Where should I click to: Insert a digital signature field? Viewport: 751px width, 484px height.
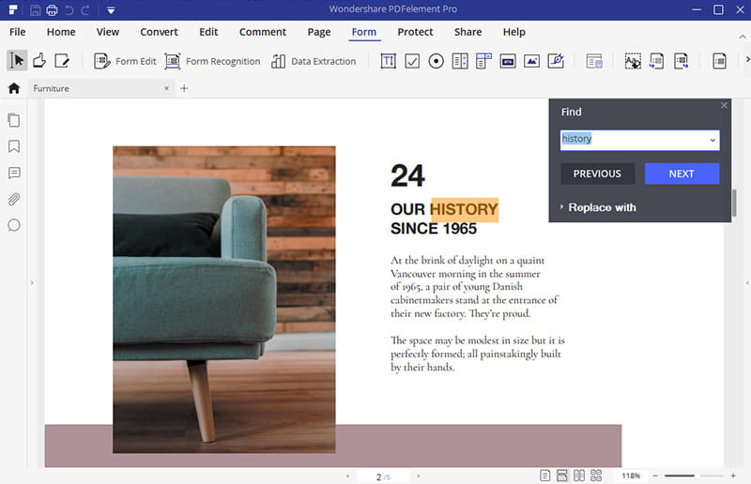click(x=556, y=61)
